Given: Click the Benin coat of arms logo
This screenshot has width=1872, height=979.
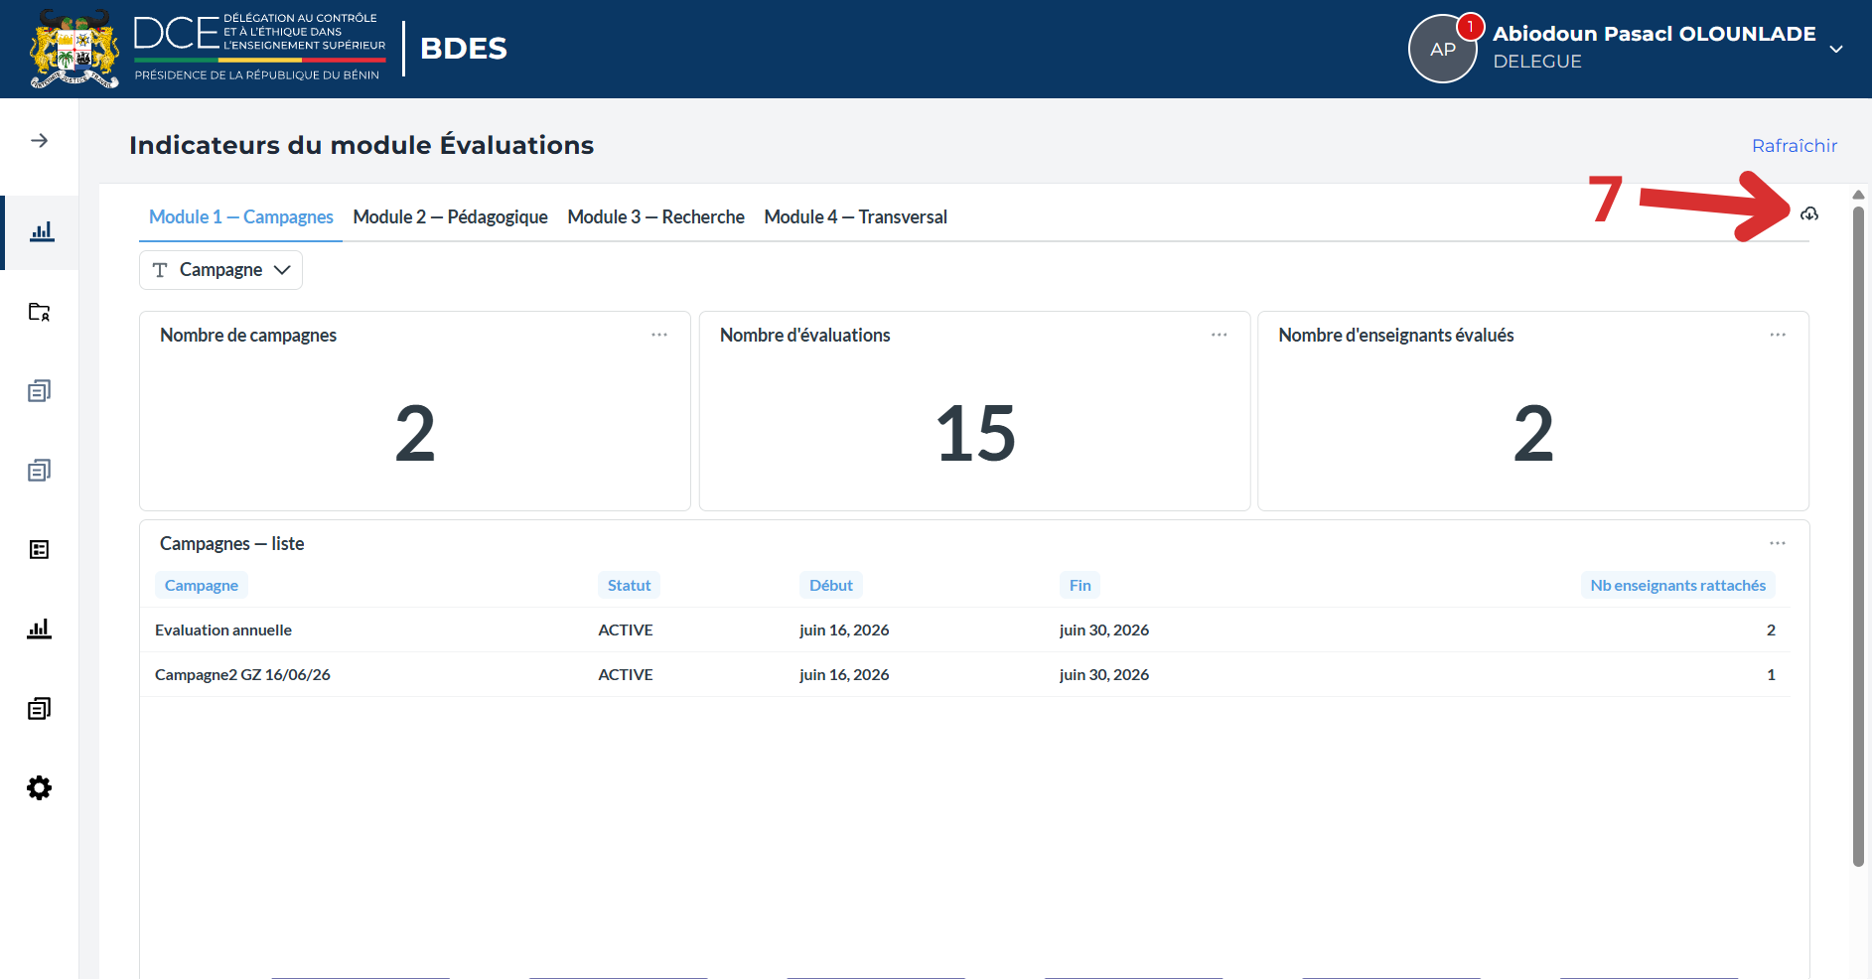Looking at the screenshot, I should point(74,49).
